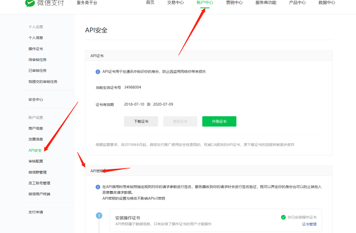Click the 下载证书 button
Screen dimensions: 356x233
141,121
